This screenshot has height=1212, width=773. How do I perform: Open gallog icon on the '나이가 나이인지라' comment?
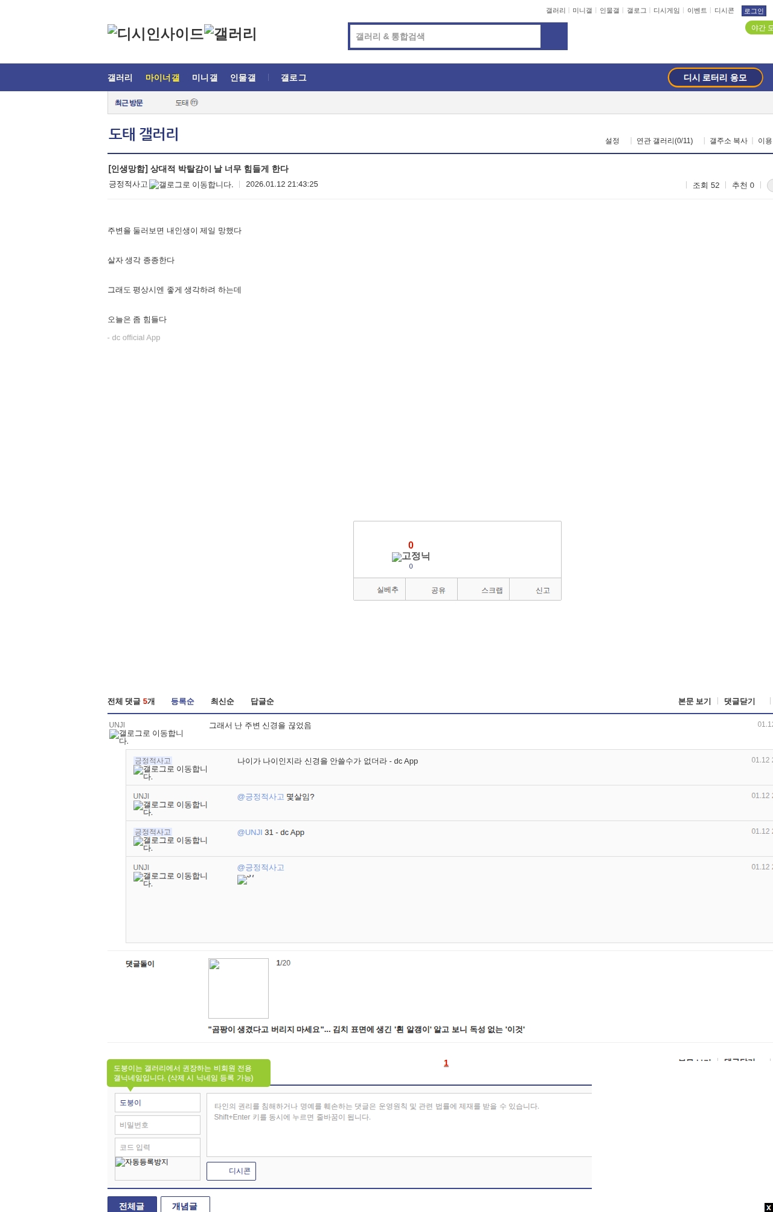(170, 772)
